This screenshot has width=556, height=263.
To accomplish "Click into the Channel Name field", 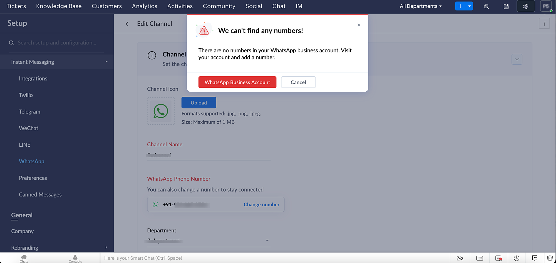I will click(209, 155).
